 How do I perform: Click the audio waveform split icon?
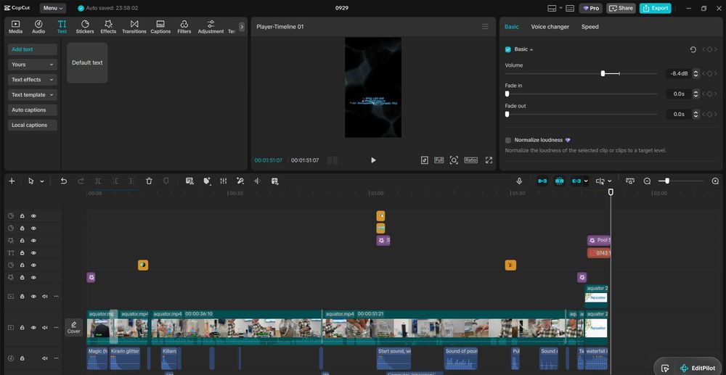(x=258, y=181)
